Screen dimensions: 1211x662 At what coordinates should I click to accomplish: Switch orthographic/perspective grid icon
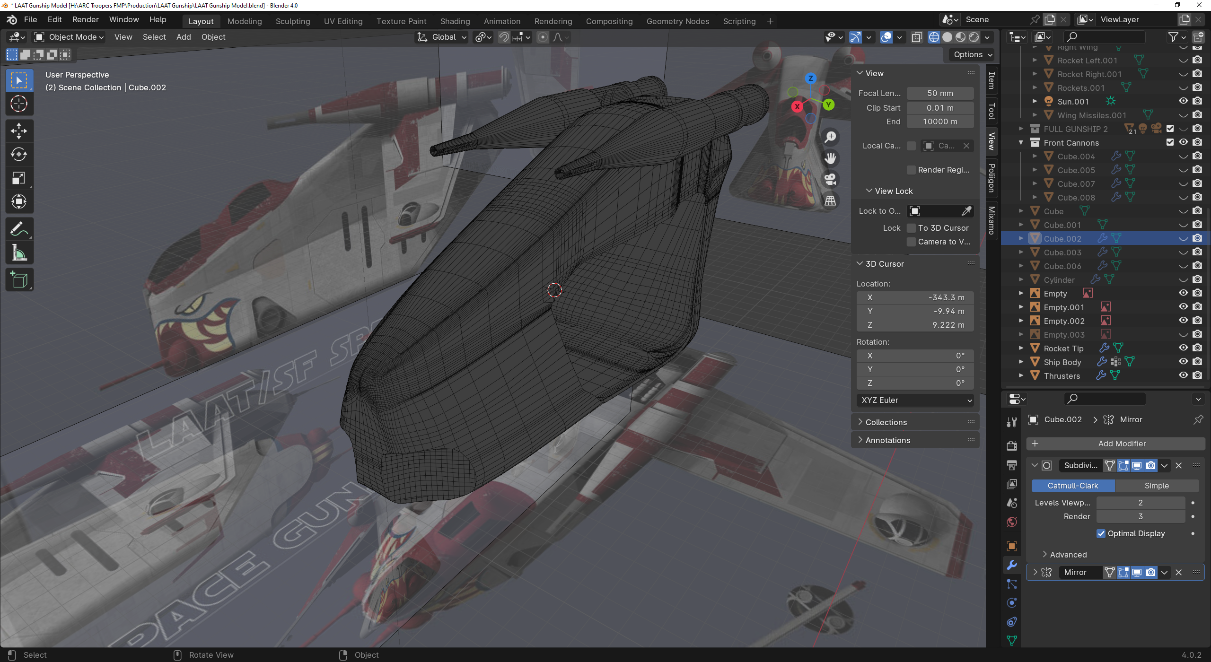(x=830, y=201)
